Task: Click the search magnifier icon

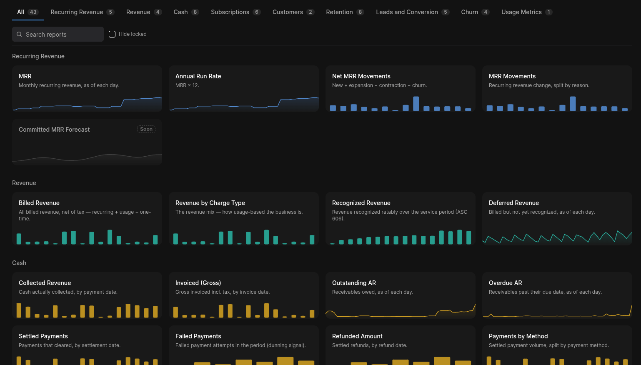Action: (19, 34)
